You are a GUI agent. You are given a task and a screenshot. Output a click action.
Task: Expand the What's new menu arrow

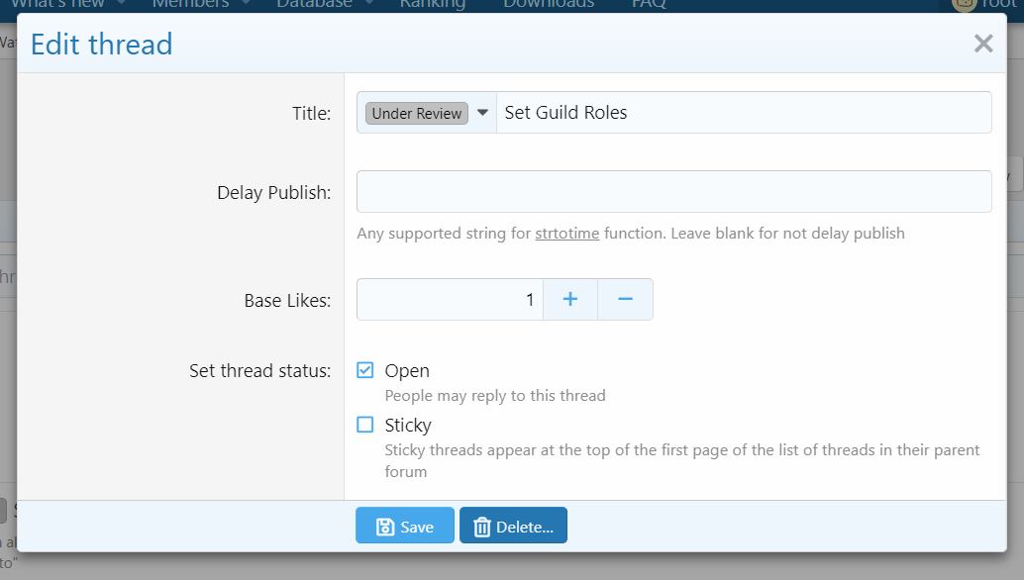[121, 3]
